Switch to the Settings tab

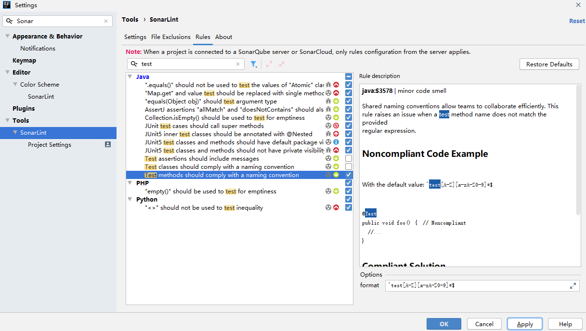point(135,37)
